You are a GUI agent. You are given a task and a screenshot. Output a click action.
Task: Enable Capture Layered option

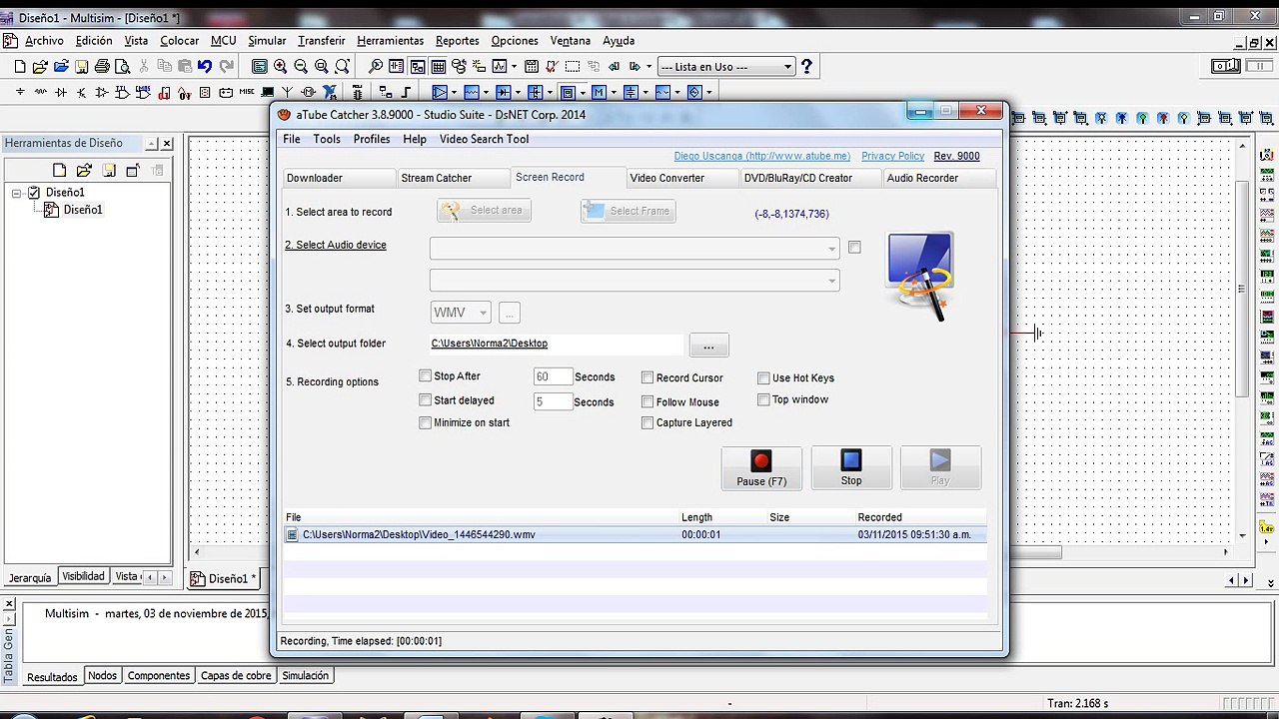pos(647,422)
